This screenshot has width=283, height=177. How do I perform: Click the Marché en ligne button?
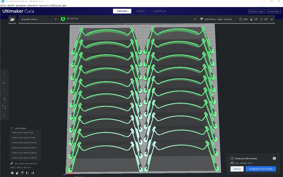pyautogui.click(x=256, y=11)
